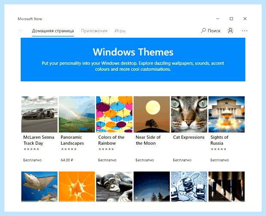
Task: Click star rating under Sights of Russia
Action: pos(218,149)
